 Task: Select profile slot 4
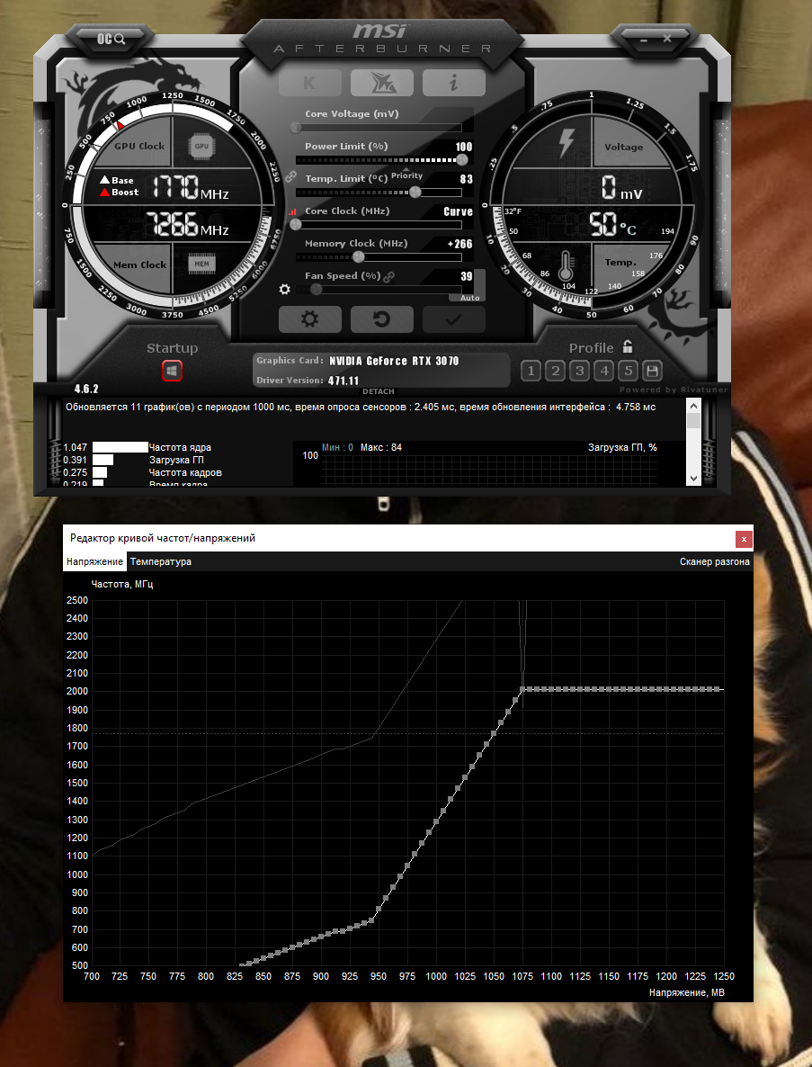[x=604, y=371]
